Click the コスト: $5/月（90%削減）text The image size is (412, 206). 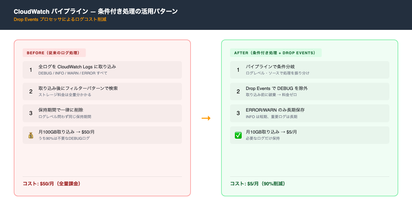coord(257,184)
